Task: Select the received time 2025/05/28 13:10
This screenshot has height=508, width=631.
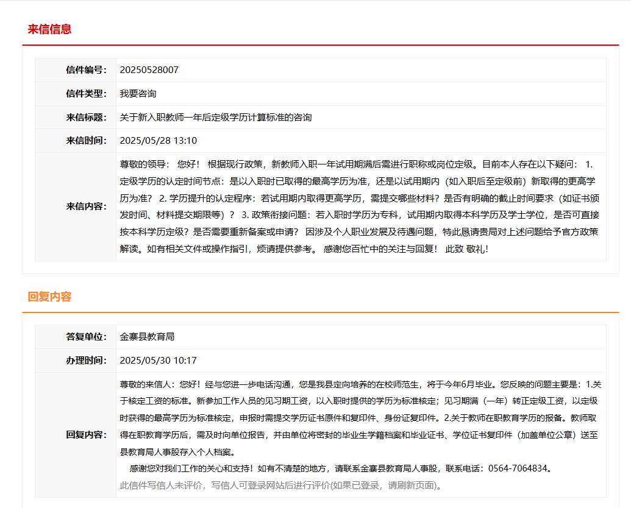Action: point(158,141)
